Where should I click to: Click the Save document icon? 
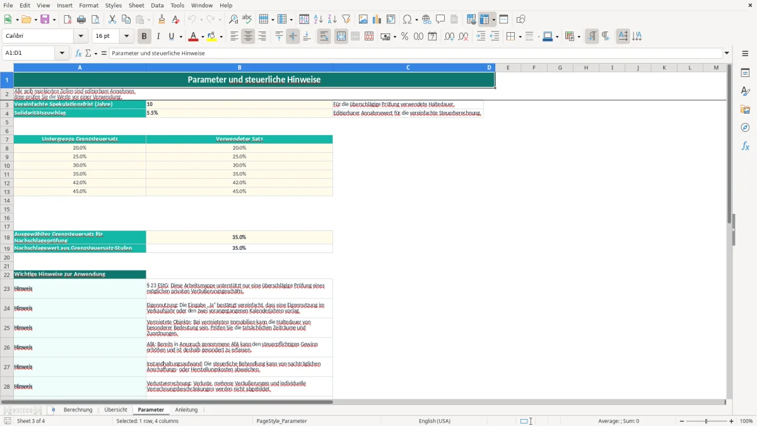[x=45, y=20]
